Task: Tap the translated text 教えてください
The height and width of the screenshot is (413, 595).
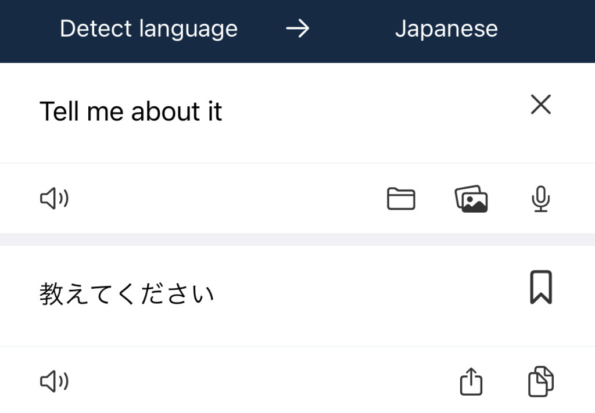Action: [x=127, y=295]
